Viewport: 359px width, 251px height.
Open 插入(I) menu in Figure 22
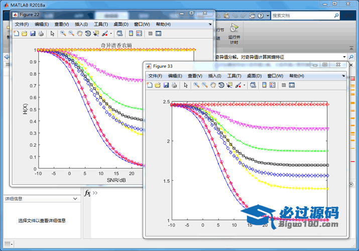pyautogui.click(x=81, y=24)
